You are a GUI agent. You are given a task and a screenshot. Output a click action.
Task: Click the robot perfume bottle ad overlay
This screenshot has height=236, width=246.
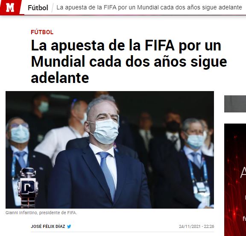point(28,188)
